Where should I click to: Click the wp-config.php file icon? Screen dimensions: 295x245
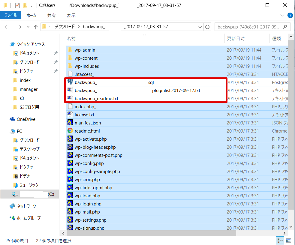[70, 163]
